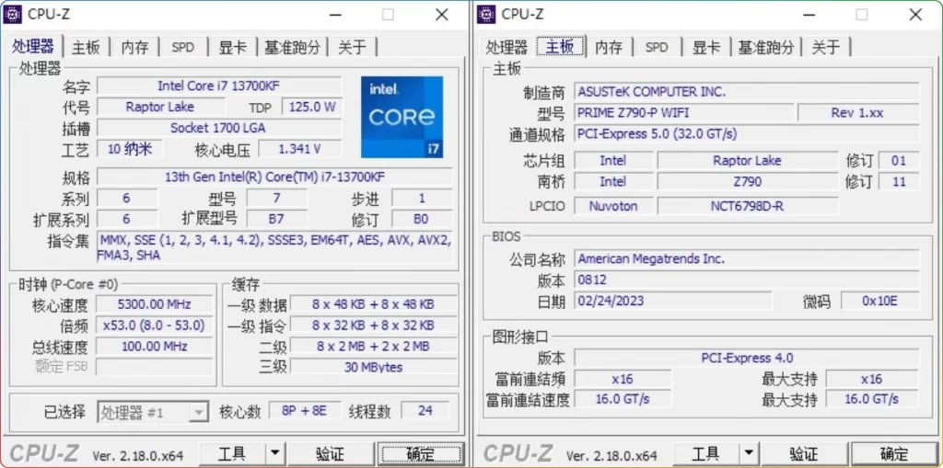Viewport: 943px width, 468px height.
Task: Click the multiplier value x53.0 (8.0 - 53.0)
Action: pyautogui.click(x=155, y=325)
